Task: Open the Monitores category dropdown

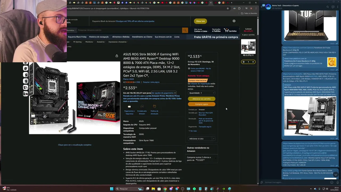Action: pos(90,42)
